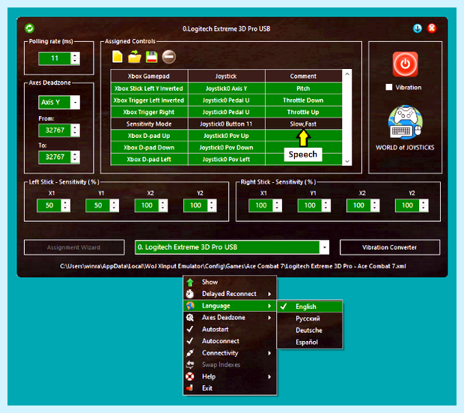Select Deutsche language option
Screen dimensions: 464x413
coord(310,331)
